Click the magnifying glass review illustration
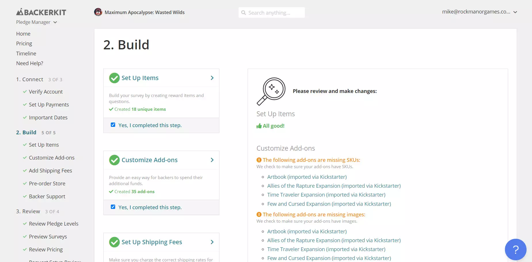 click(271, 91)
